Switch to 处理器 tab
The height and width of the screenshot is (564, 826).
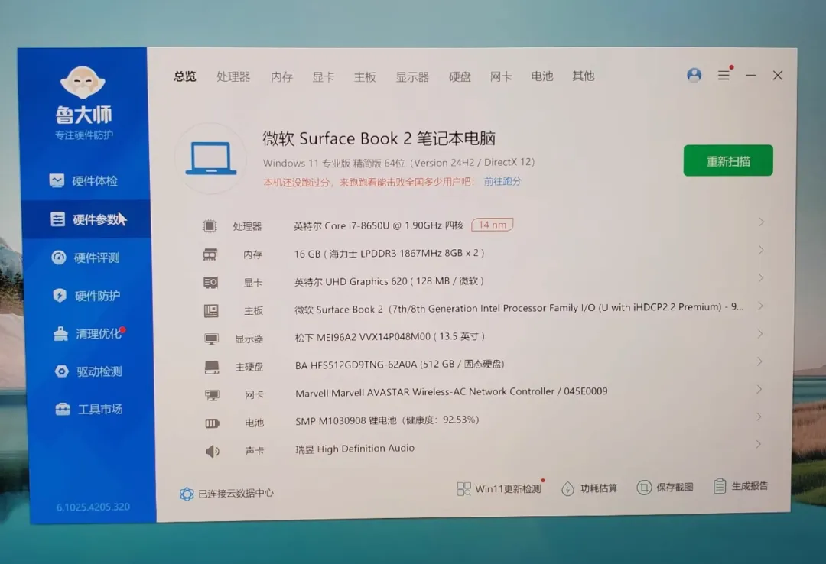coord(233,77)
